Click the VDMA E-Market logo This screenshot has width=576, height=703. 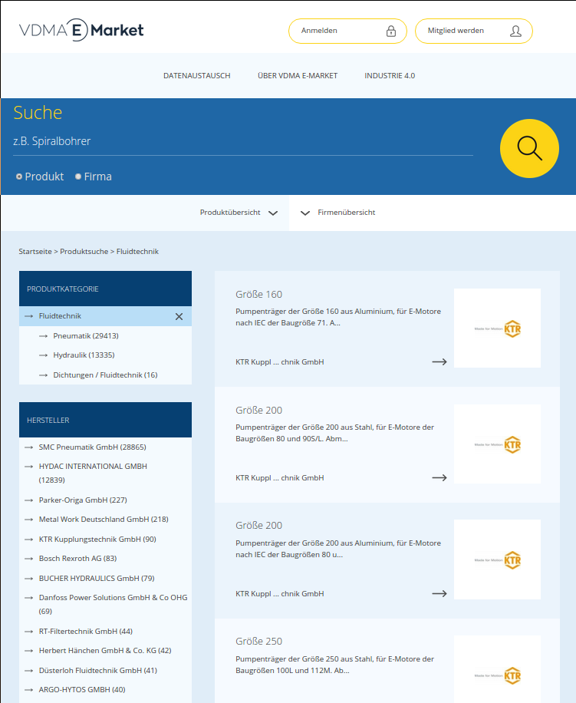coord(81,30)
